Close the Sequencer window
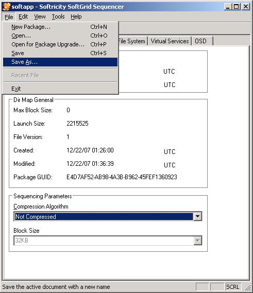Viewport: 253px width, 293px height. 246,7
